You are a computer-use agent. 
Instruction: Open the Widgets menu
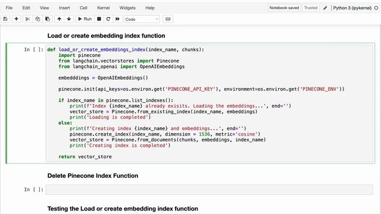(127, 8)
